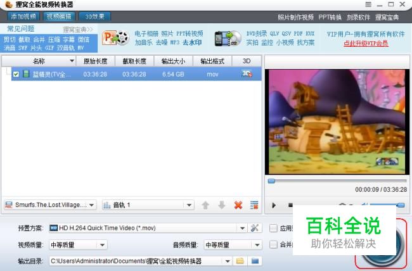Adjust the preview seek bar handle
The image size is (412, 271).
pyautogui.click(x=271, y=181)
